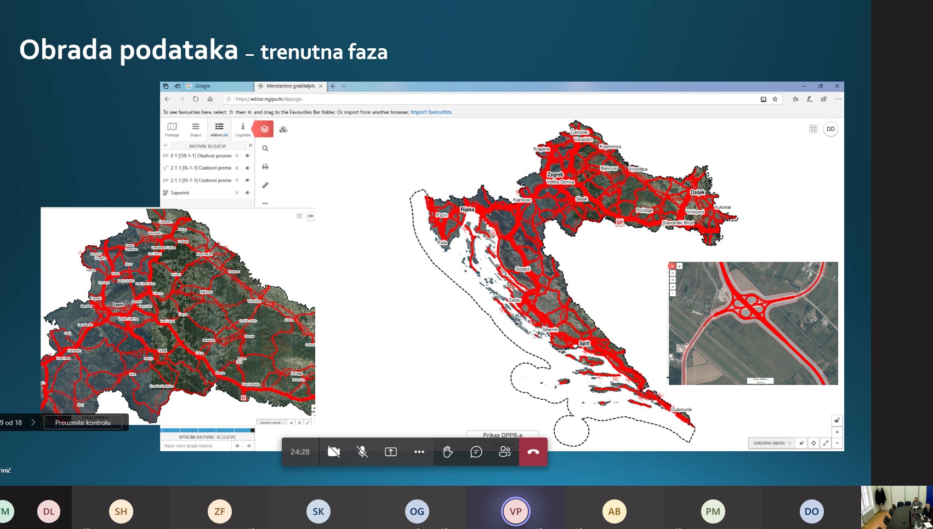Open more actions in meeting toolbar
The height and width of the screenshot is (529, 933).
(x=419, y=452)
